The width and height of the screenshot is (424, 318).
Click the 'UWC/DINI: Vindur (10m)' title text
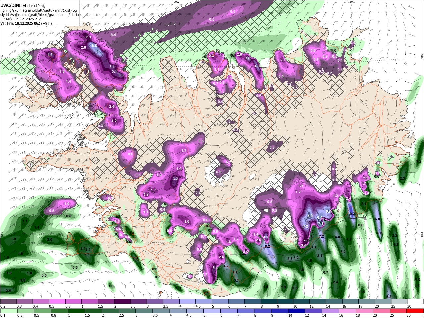tap(23, 5)
